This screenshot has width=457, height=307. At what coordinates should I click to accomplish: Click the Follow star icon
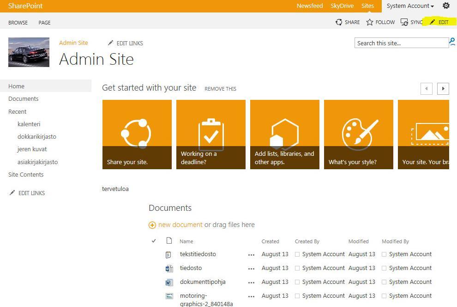click(x=370, y=22)
